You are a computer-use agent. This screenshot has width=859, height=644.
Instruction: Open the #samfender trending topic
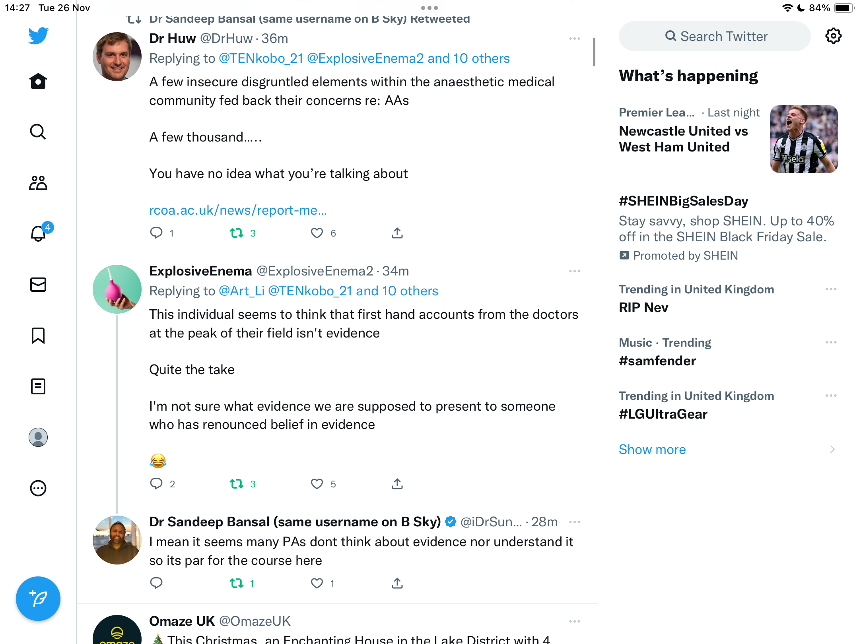point(657,361)
